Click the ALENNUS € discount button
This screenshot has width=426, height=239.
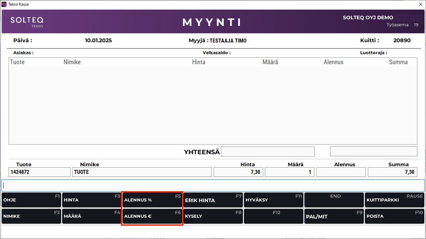[x=152, y=216]
